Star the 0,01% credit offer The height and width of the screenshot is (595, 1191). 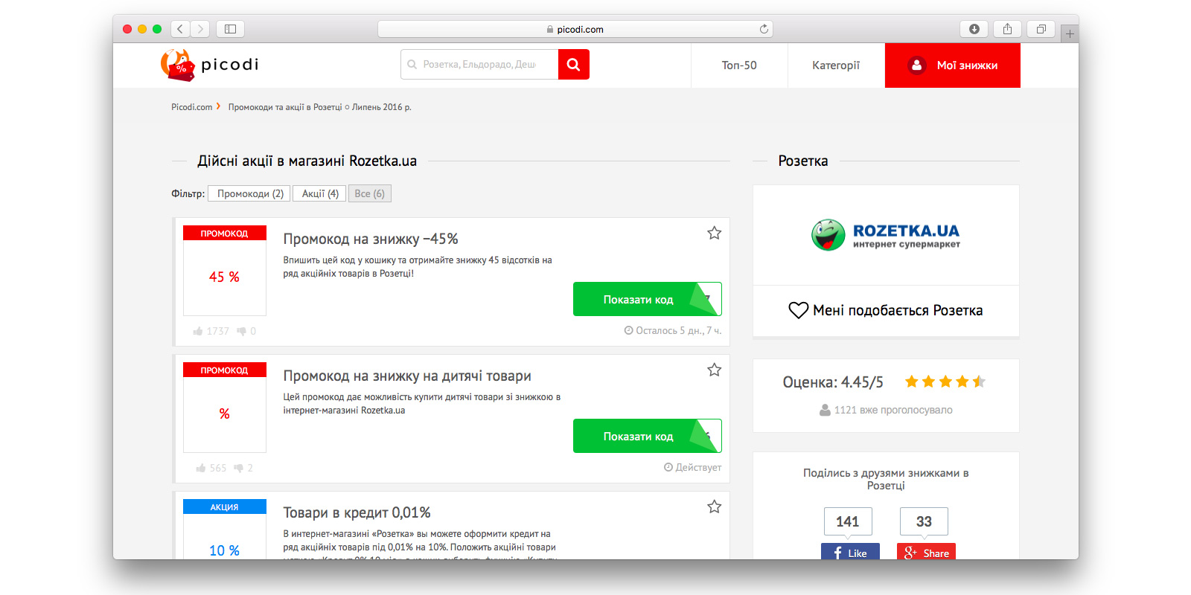click(x=714, y=506)
